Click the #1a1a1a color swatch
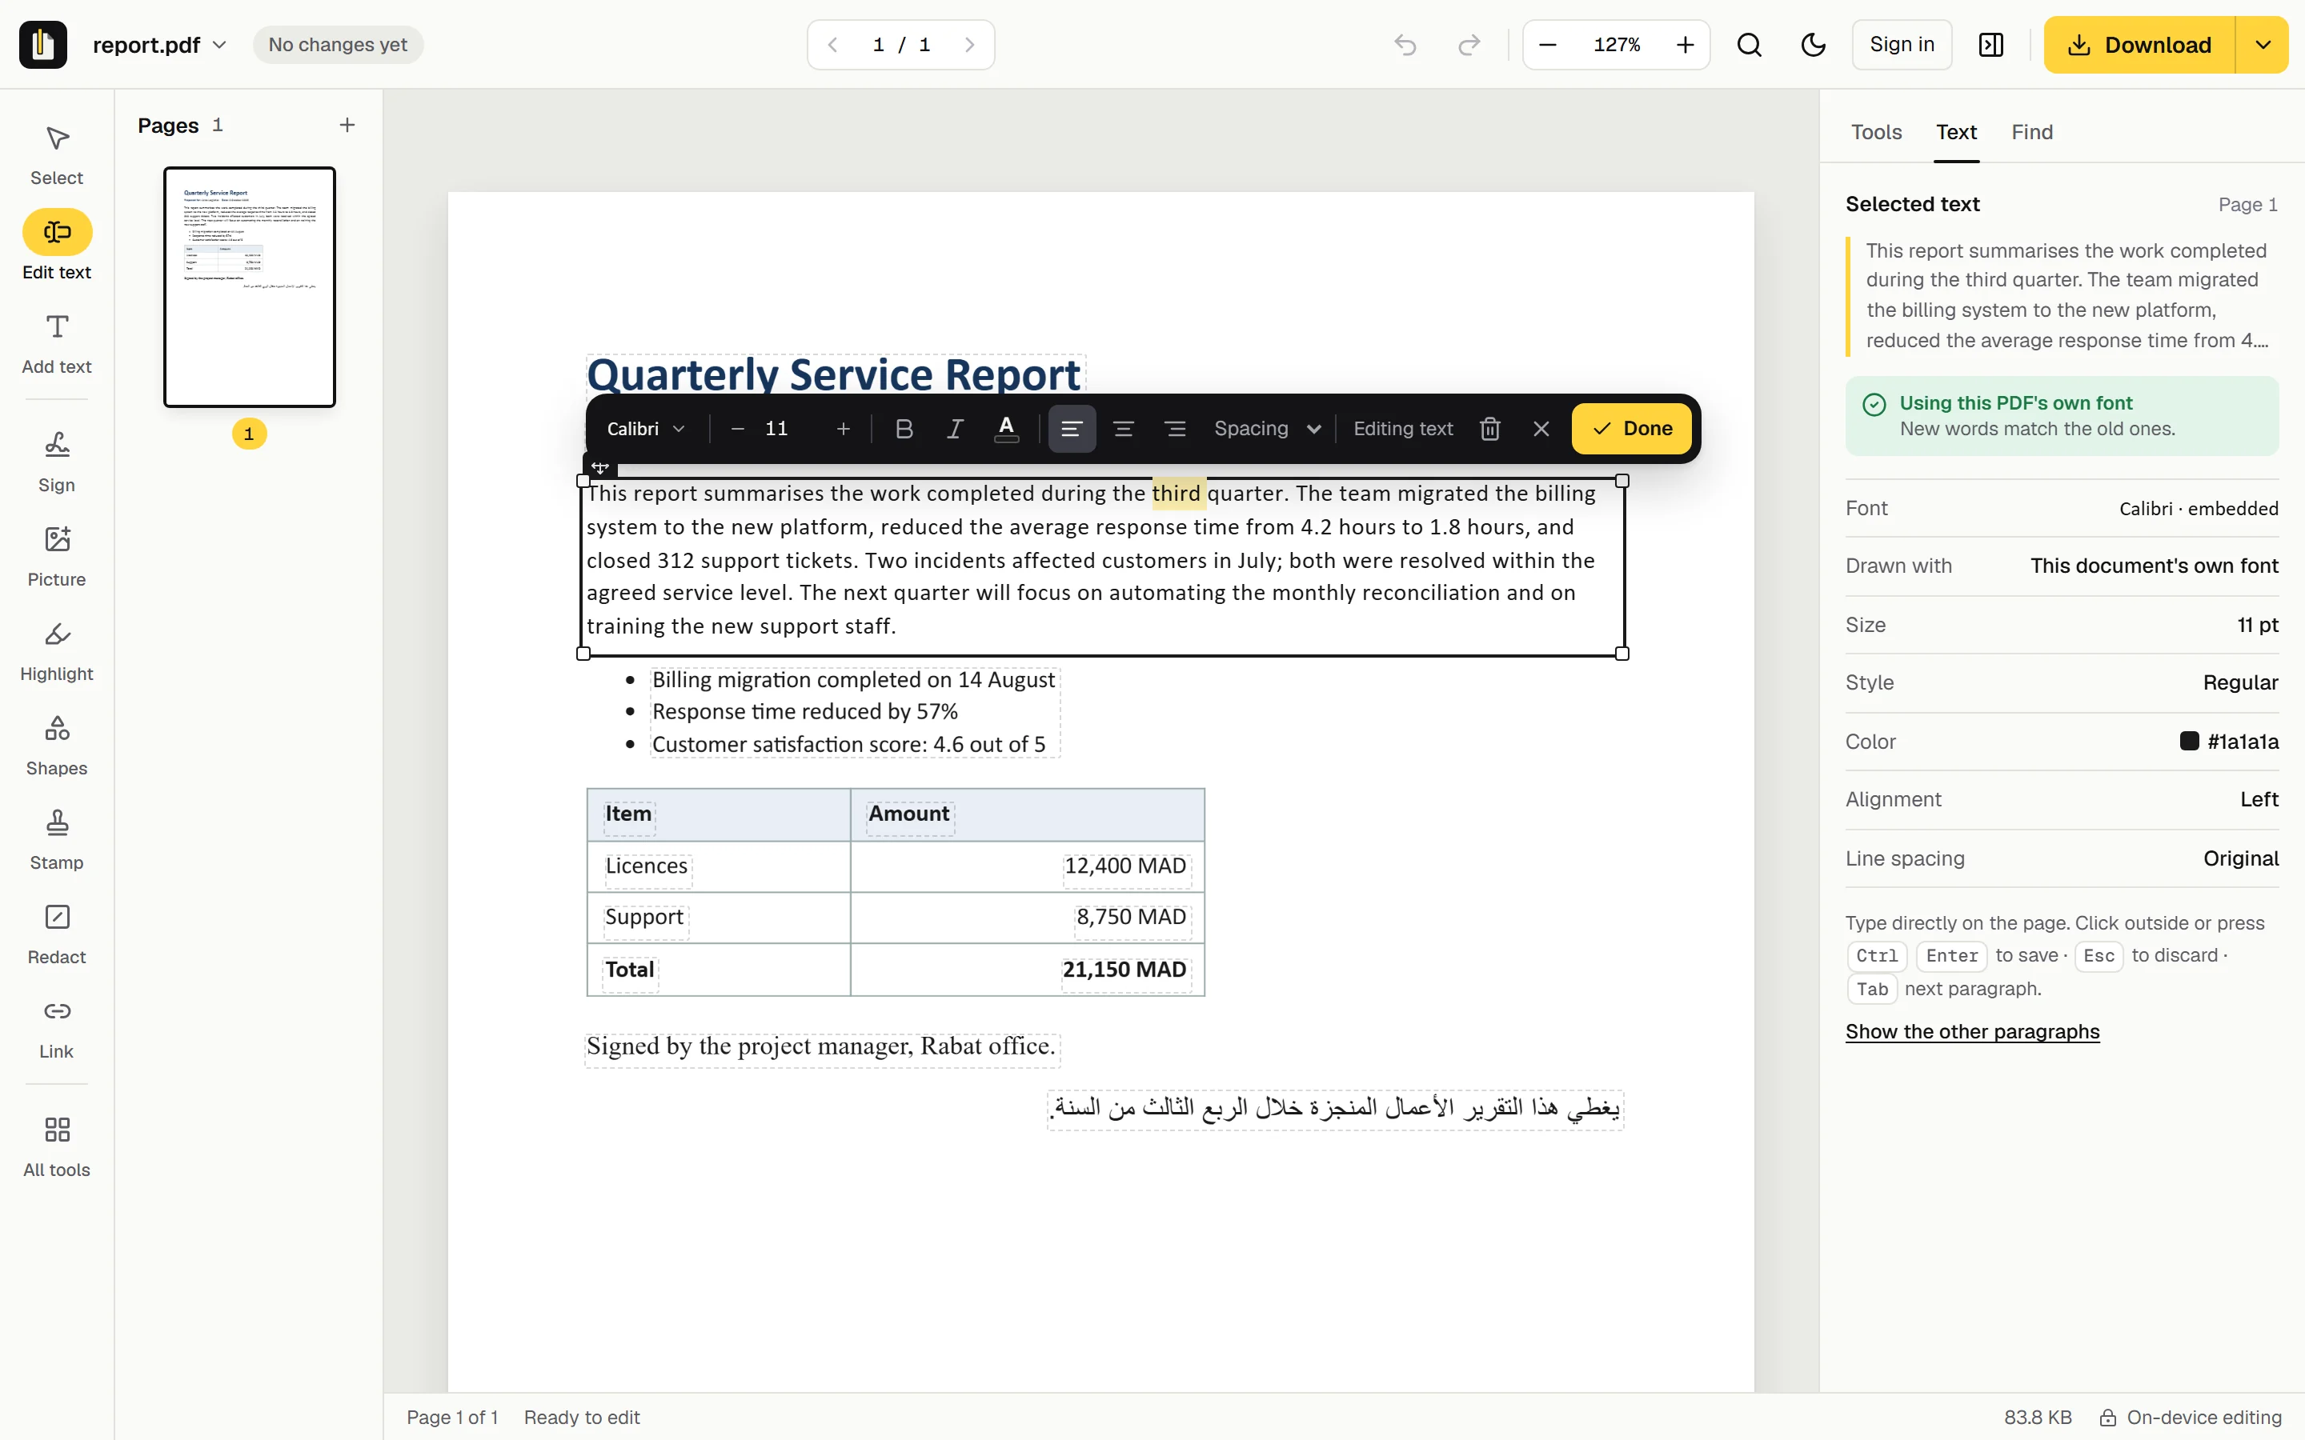2305x1440 pixels. click(x=2189, y=741)
